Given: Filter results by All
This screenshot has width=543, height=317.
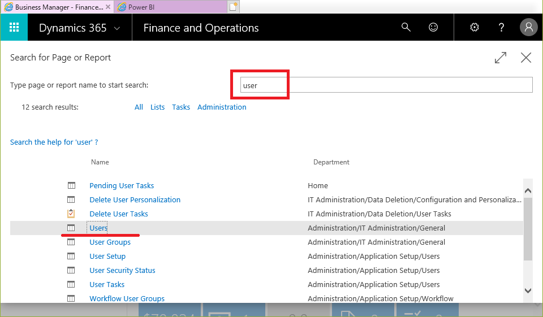Looking at the screenshot, I should pos(139,107).
